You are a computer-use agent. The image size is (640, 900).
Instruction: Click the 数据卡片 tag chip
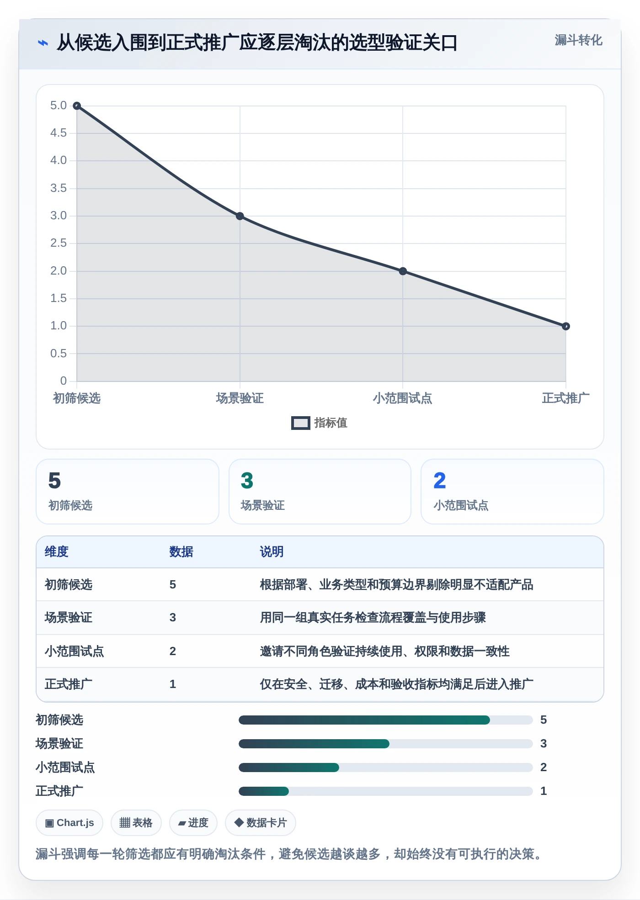tap(261, 823)
